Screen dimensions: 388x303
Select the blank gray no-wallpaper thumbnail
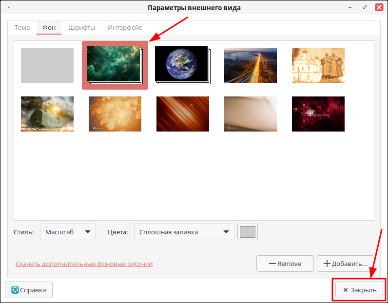(47, 65)
